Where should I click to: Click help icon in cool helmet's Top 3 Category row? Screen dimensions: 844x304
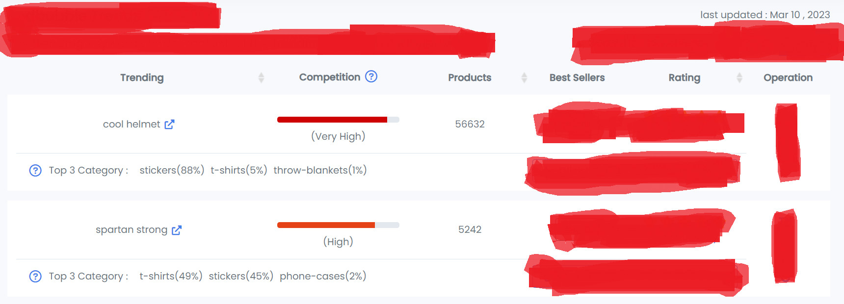[x=35, y=170]
